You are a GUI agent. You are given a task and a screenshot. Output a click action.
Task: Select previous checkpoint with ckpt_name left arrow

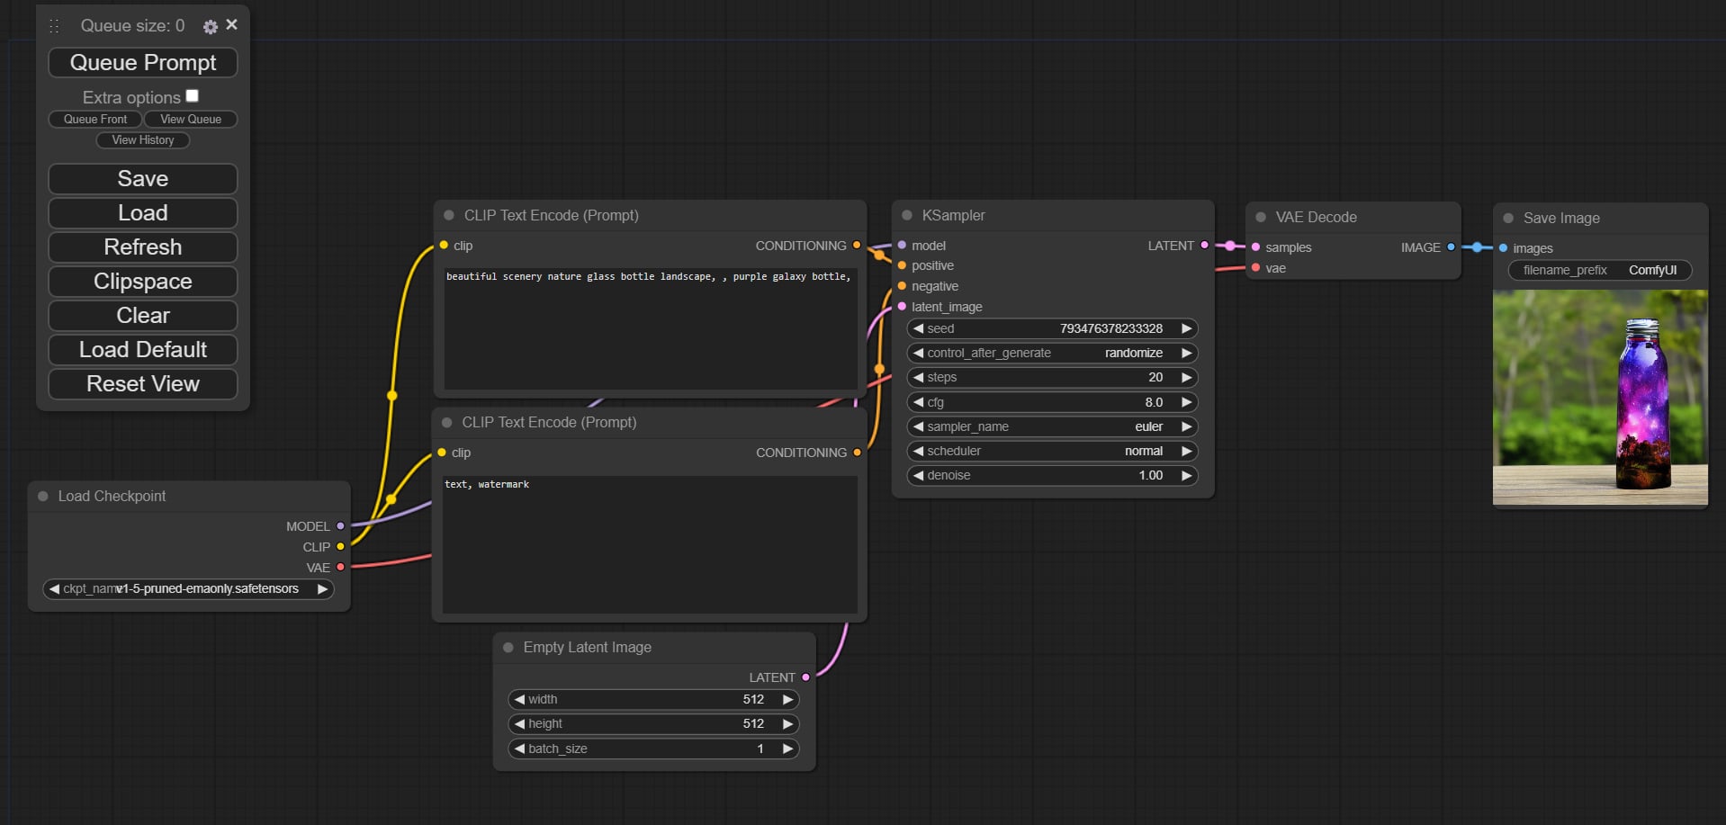(54, 588)
